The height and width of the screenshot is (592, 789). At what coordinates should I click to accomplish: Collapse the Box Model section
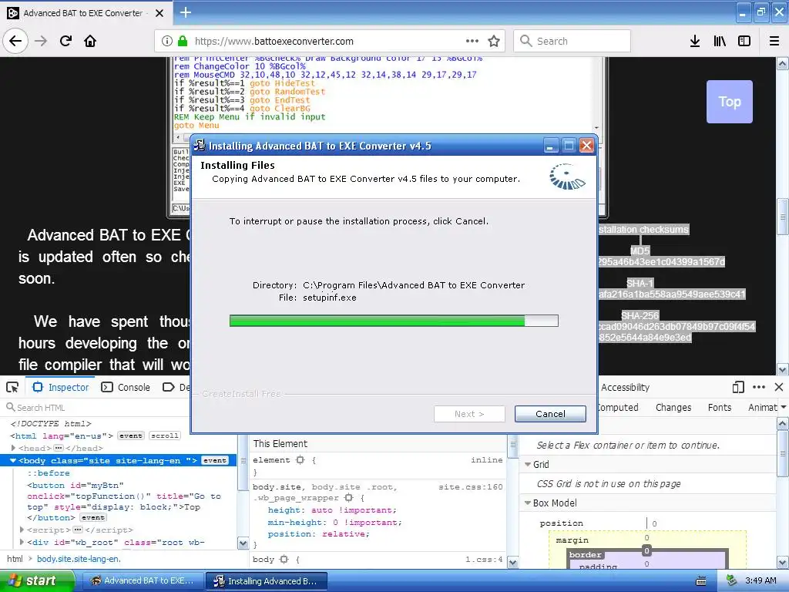click(528, 503)
